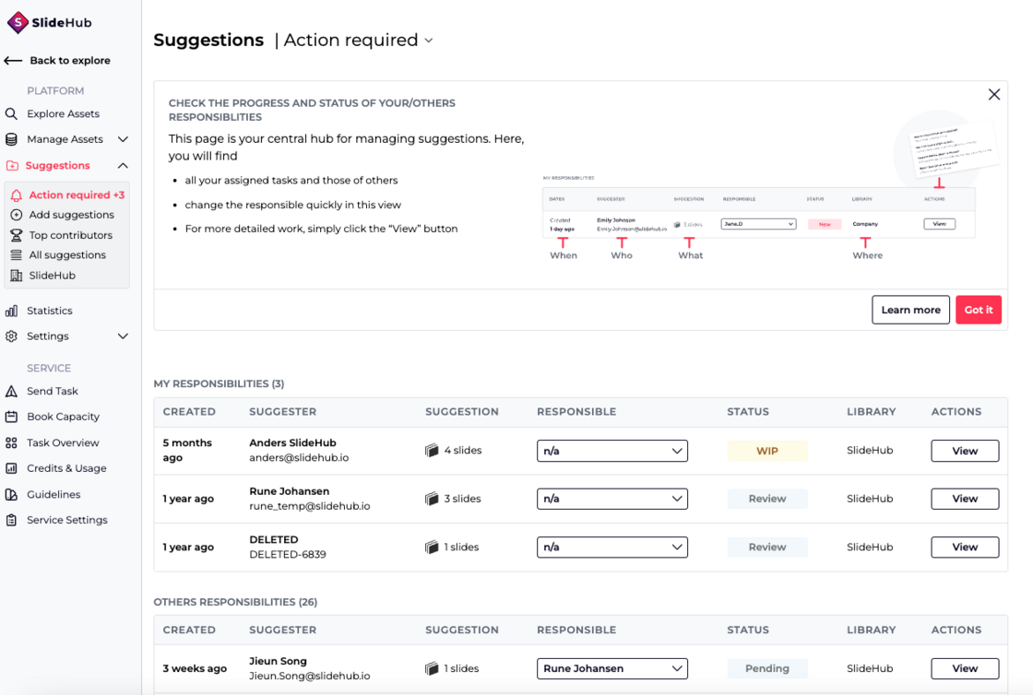Viewport: 1033px width, 695px height.
Task: Click '3 weeks ago' created cell
Action: [195, 668]
